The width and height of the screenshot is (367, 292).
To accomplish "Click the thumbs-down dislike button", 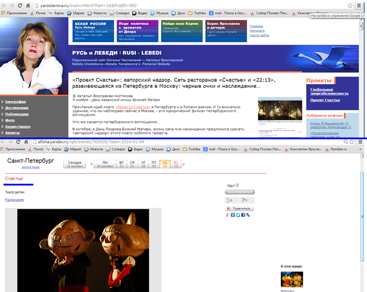I will pos(247,200).
